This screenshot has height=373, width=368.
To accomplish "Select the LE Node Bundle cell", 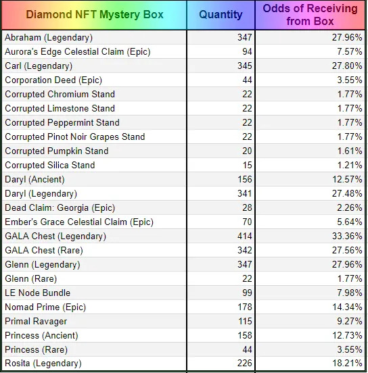I will coord(94,293).
